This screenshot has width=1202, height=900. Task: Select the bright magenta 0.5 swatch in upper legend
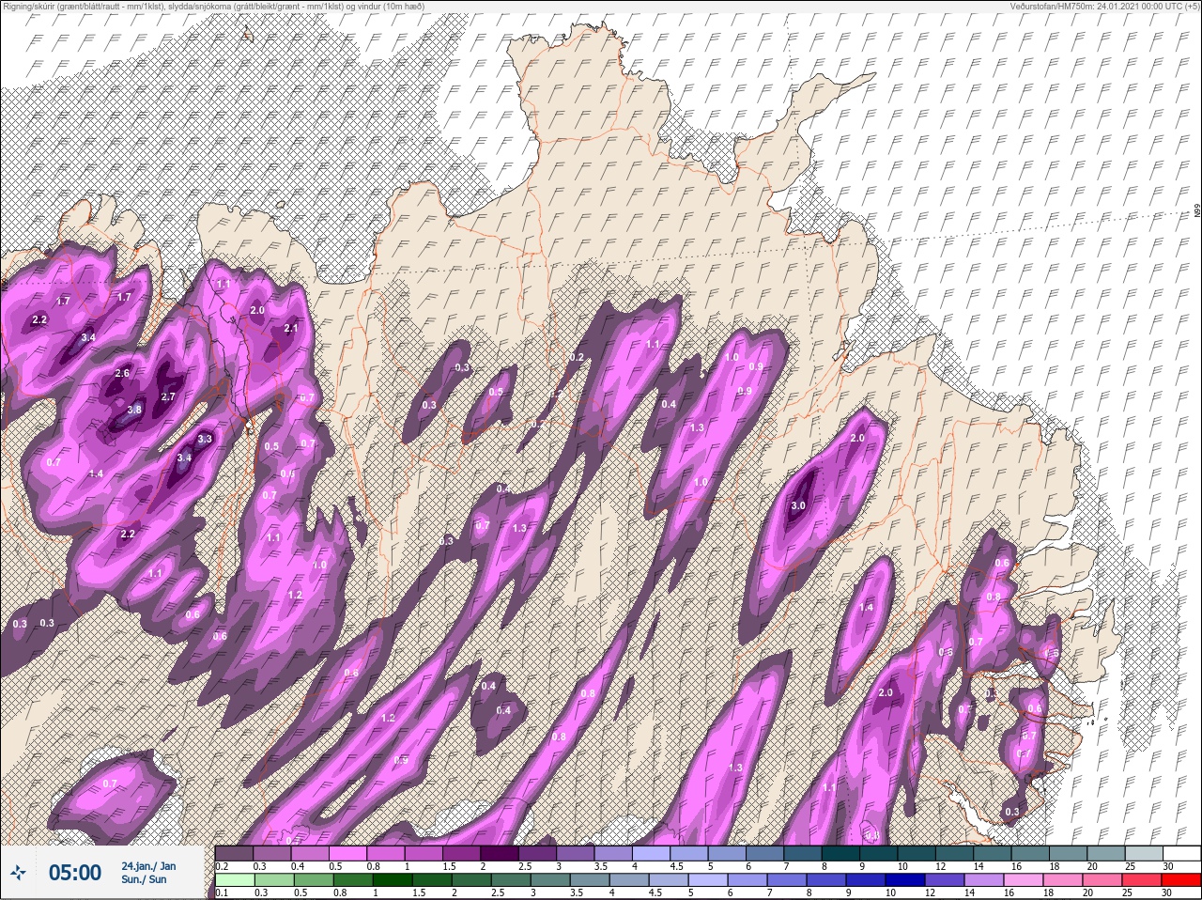[347, 853]
